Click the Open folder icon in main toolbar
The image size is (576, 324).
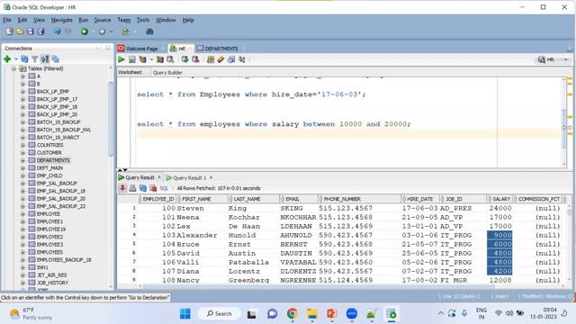20,31
